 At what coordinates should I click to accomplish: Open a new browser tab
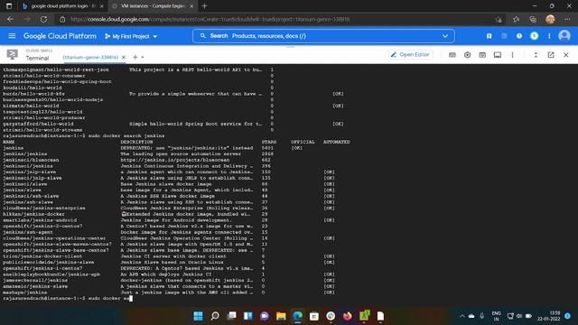[x=205, y=6]
